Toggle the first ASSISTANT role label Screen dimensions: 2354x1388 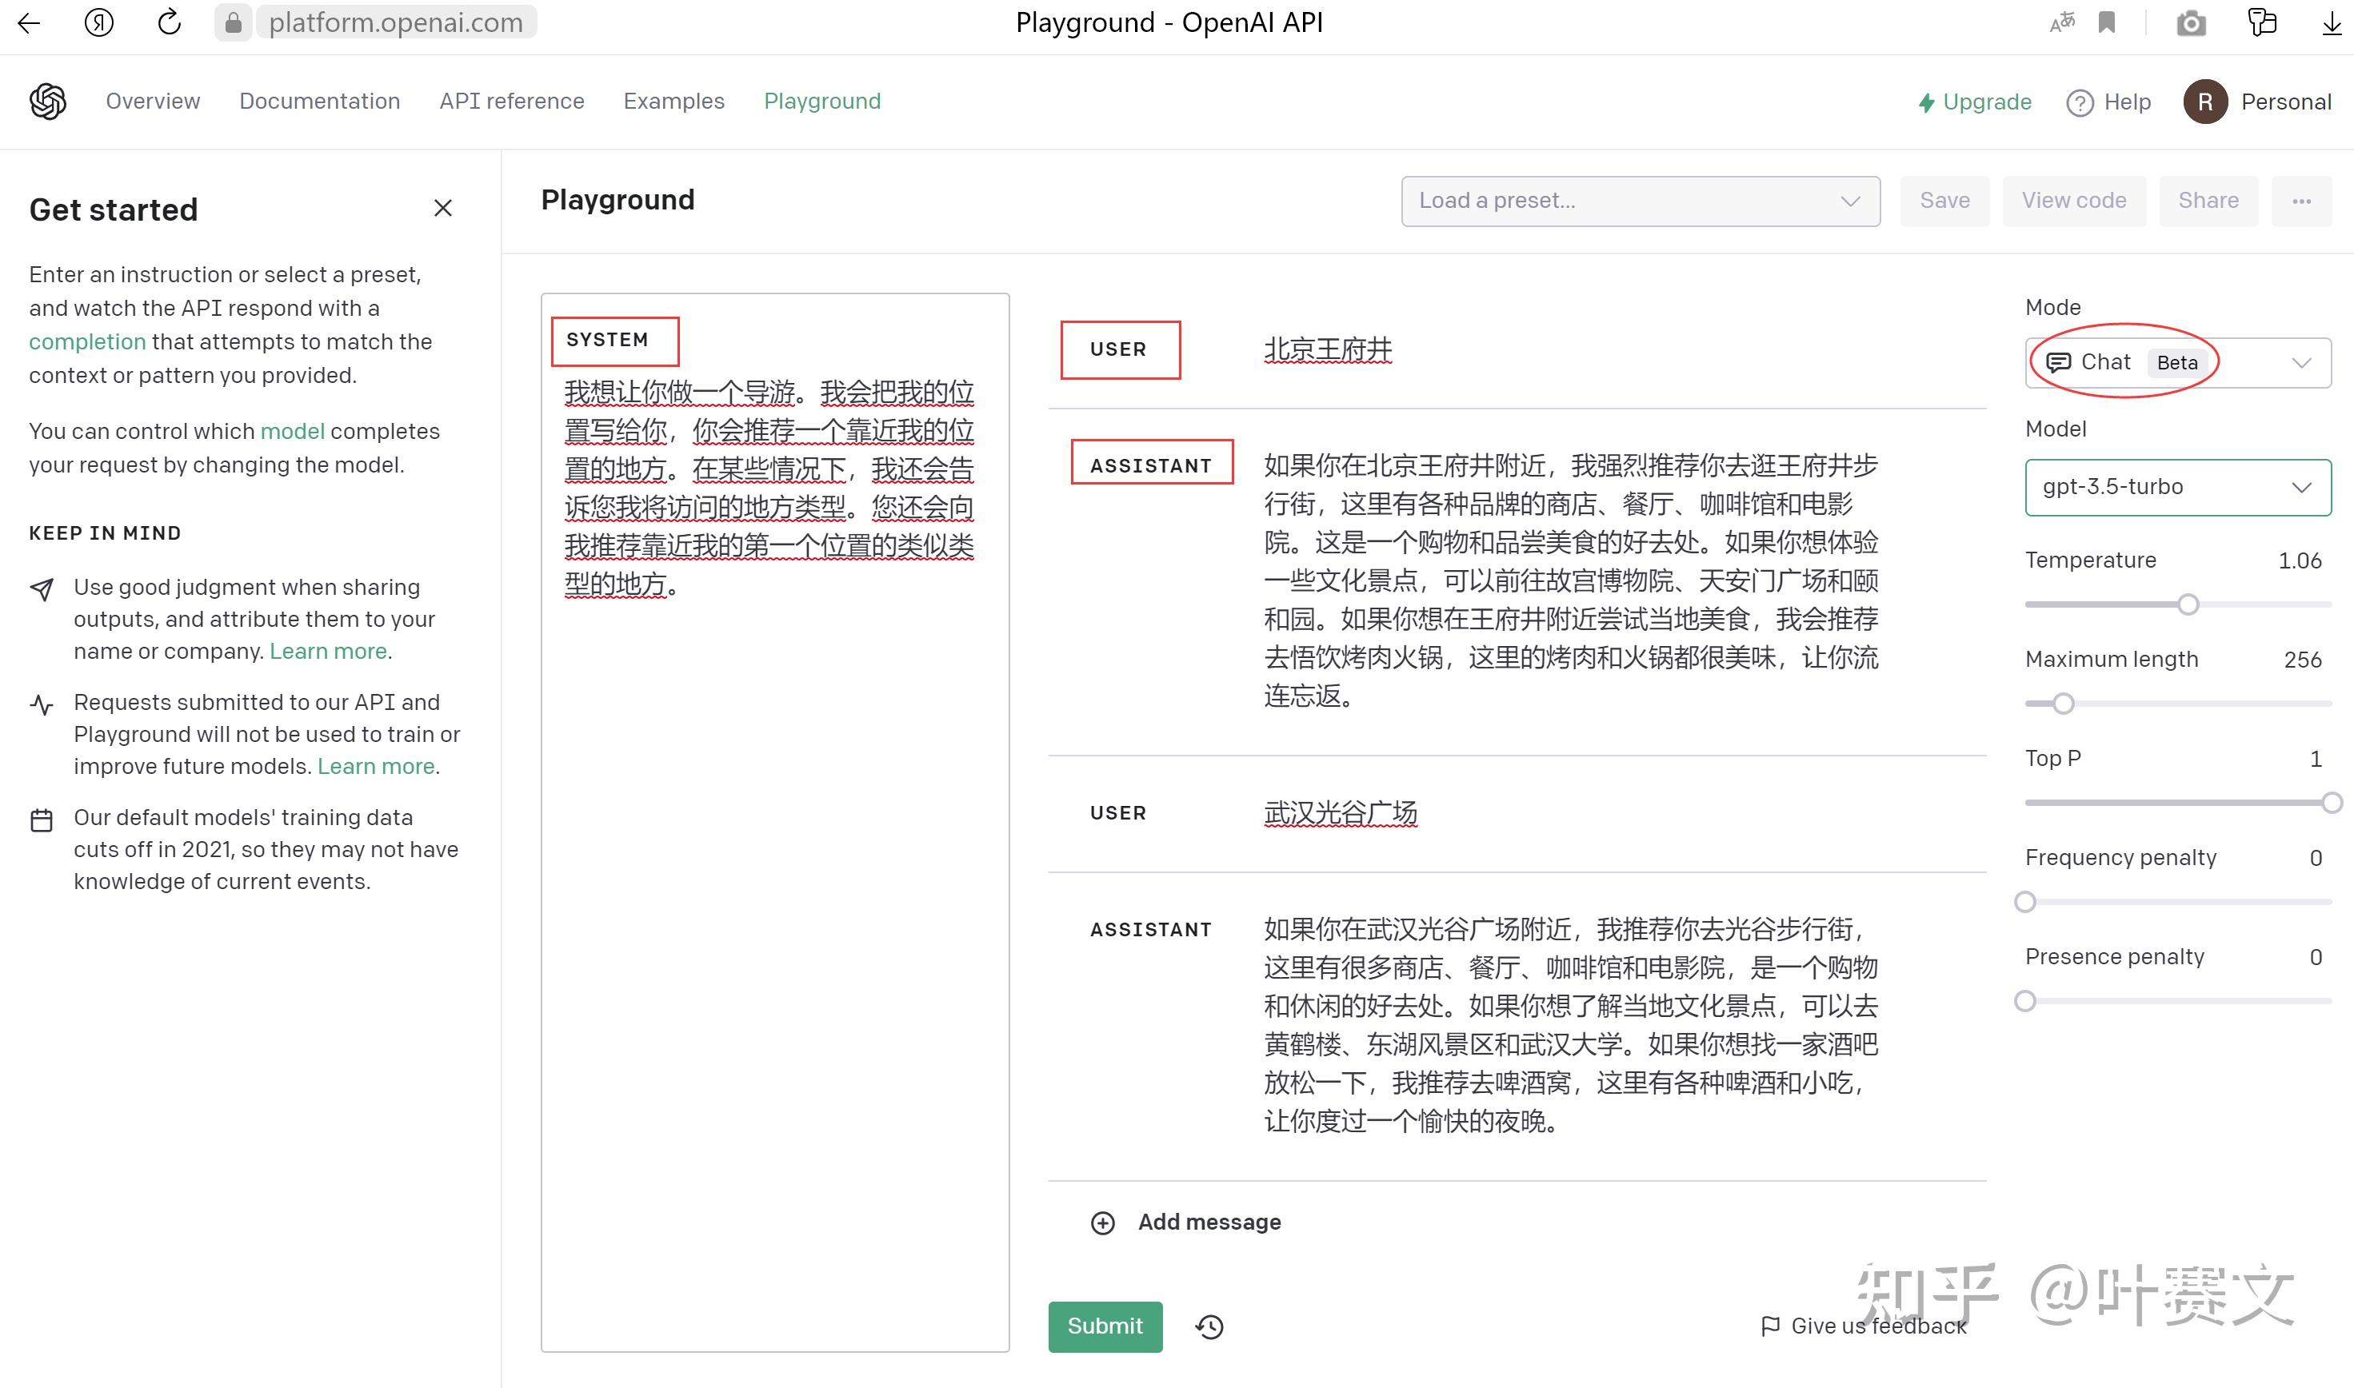1151,463
